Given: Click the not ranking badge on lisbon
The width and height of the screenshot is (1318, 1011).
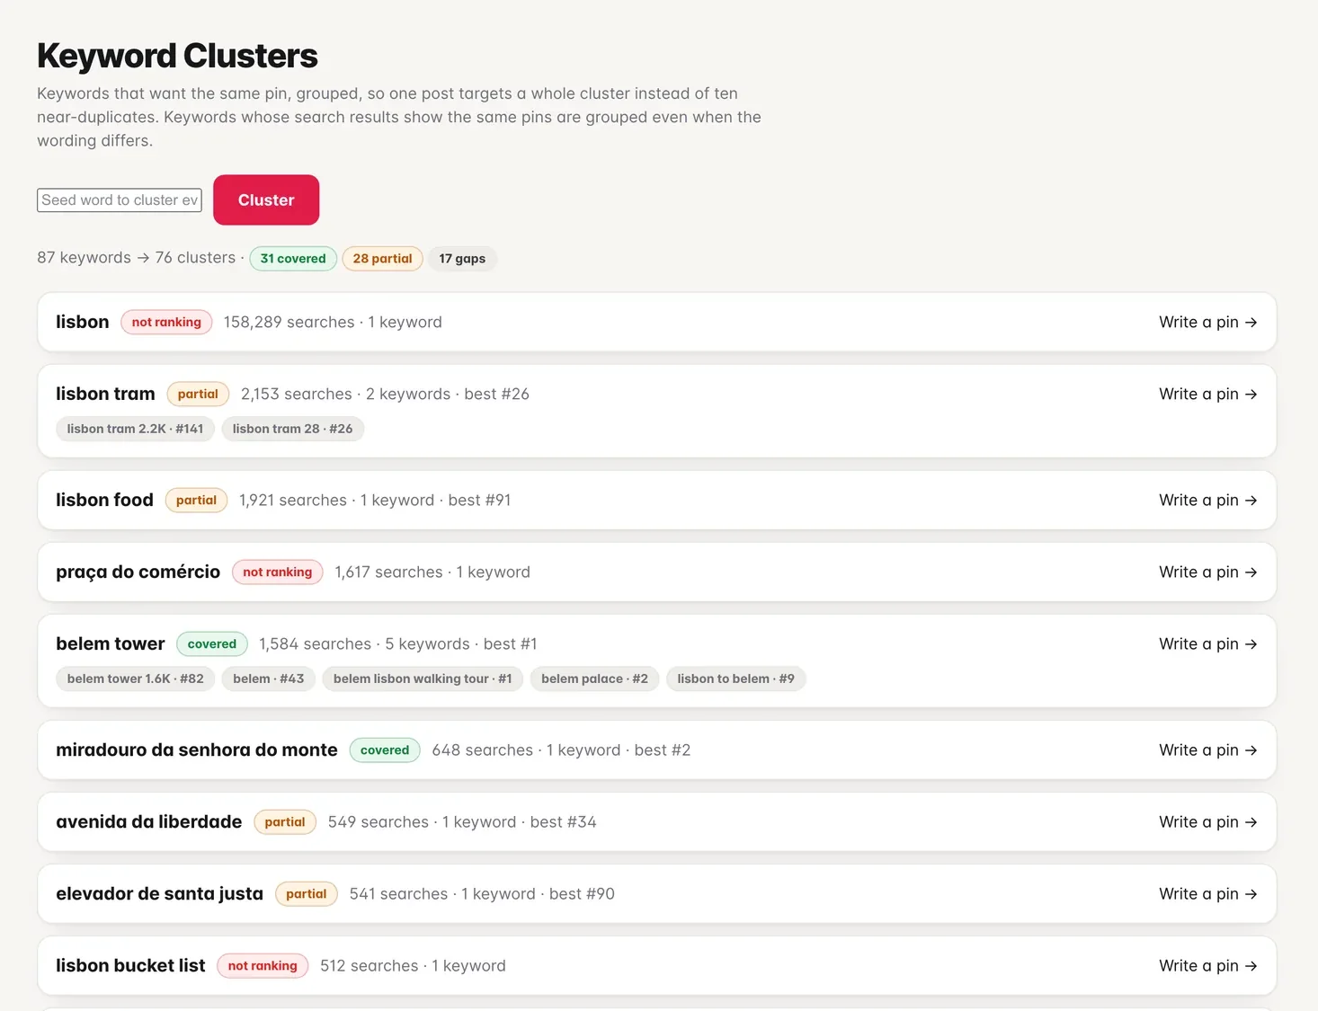Looking at the screenshot, I should (166, 322).
